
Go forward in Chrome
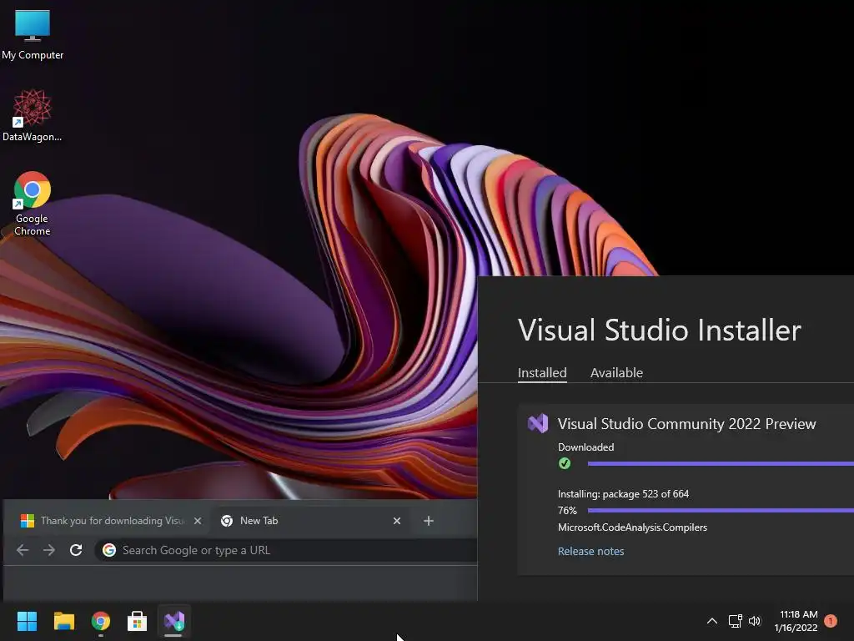(x=49, y=550)
